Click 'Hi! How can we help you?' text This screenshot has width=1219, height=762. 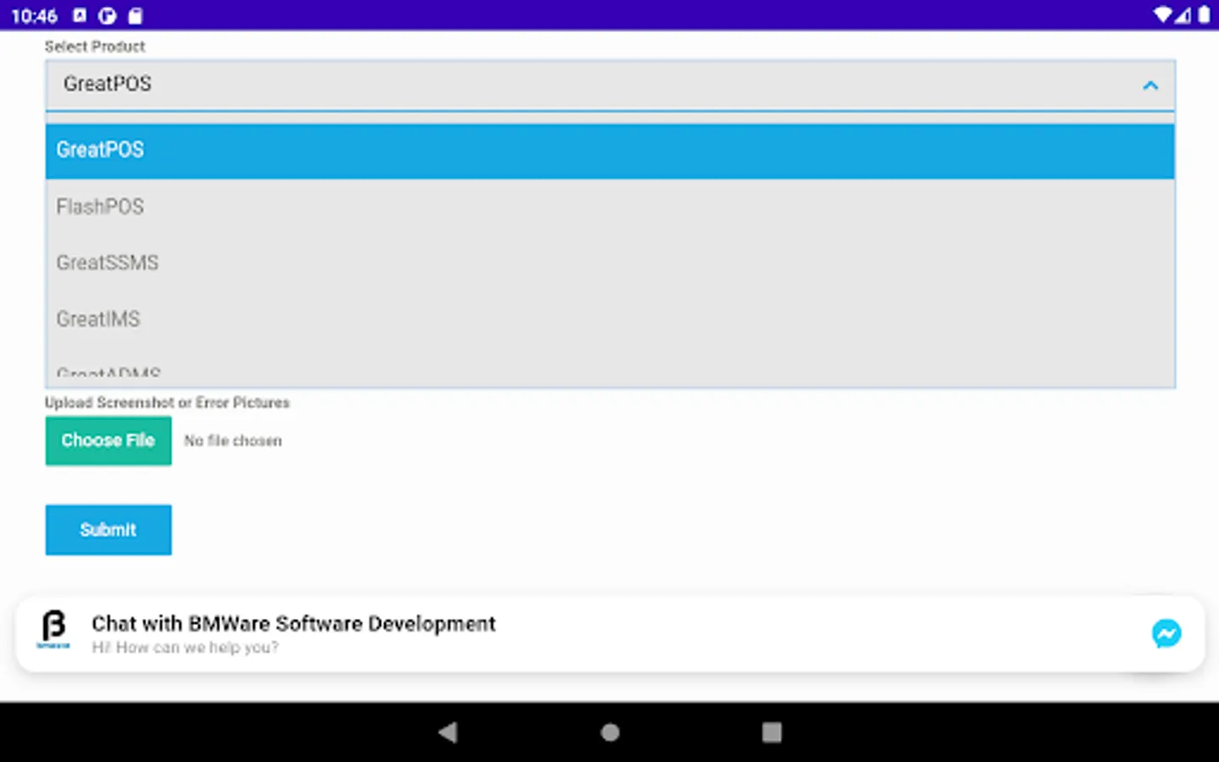pos(185,648)
